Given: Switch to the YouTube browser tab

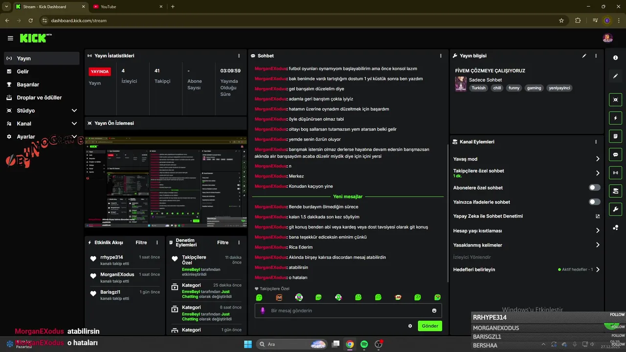Looking at the screenshot, I should pyautogui.click(x=128, y=7).
